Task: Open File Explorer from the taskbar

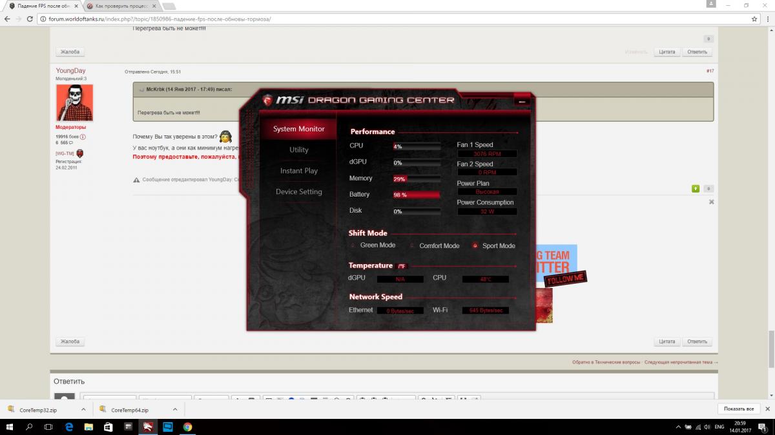Action: click(88, 427)
